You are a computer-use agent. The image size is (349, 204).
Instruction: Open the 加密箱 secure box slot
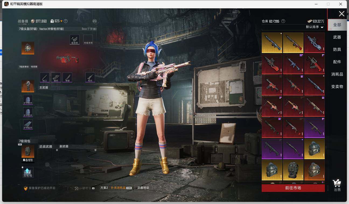[28, 172]
